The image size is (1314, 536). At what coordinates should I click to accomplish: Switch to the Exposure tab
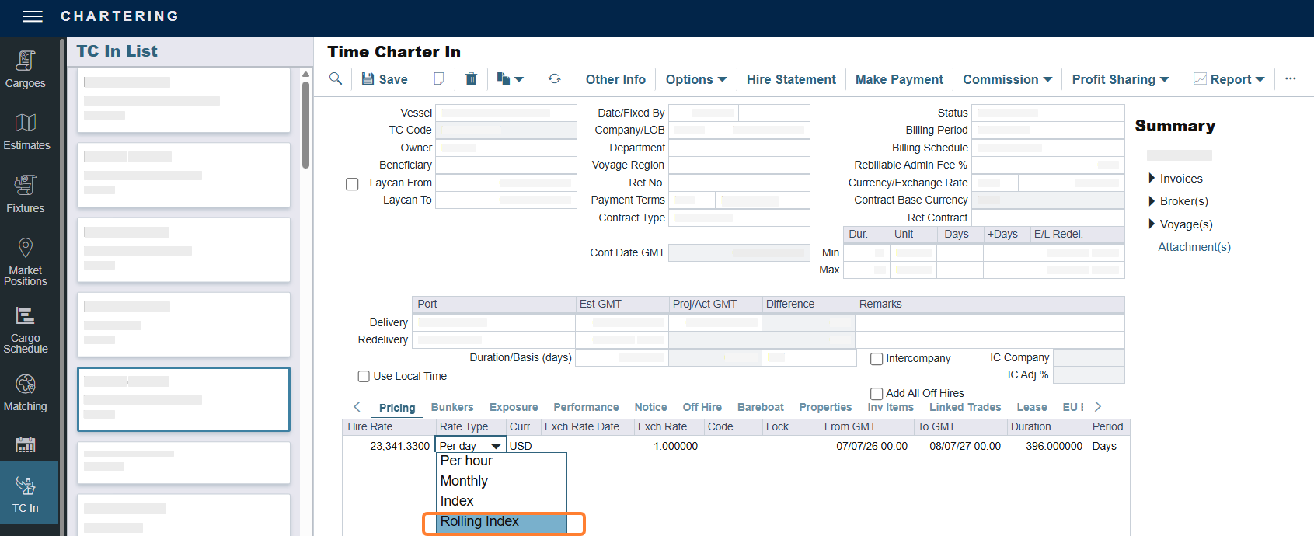coord(514,407)
